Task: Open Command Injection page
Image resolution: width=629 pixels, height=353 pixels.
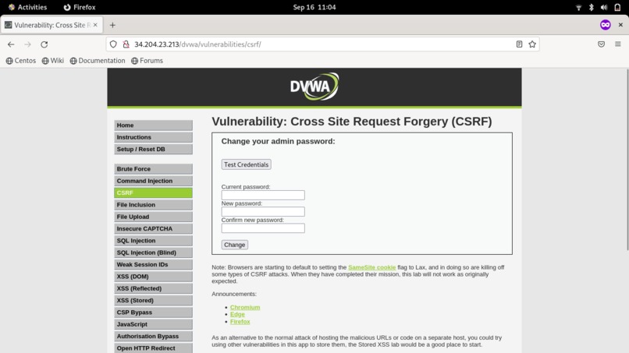Action: [x=153, y=181]
